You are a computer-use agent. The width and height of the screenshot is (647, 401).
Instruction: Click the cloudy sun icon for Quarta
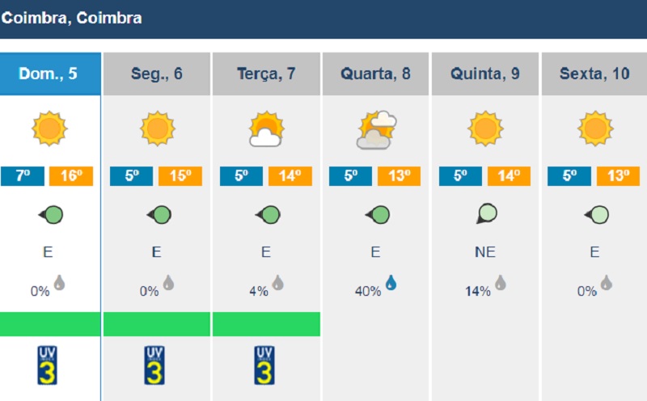click(x=376, y=129)
